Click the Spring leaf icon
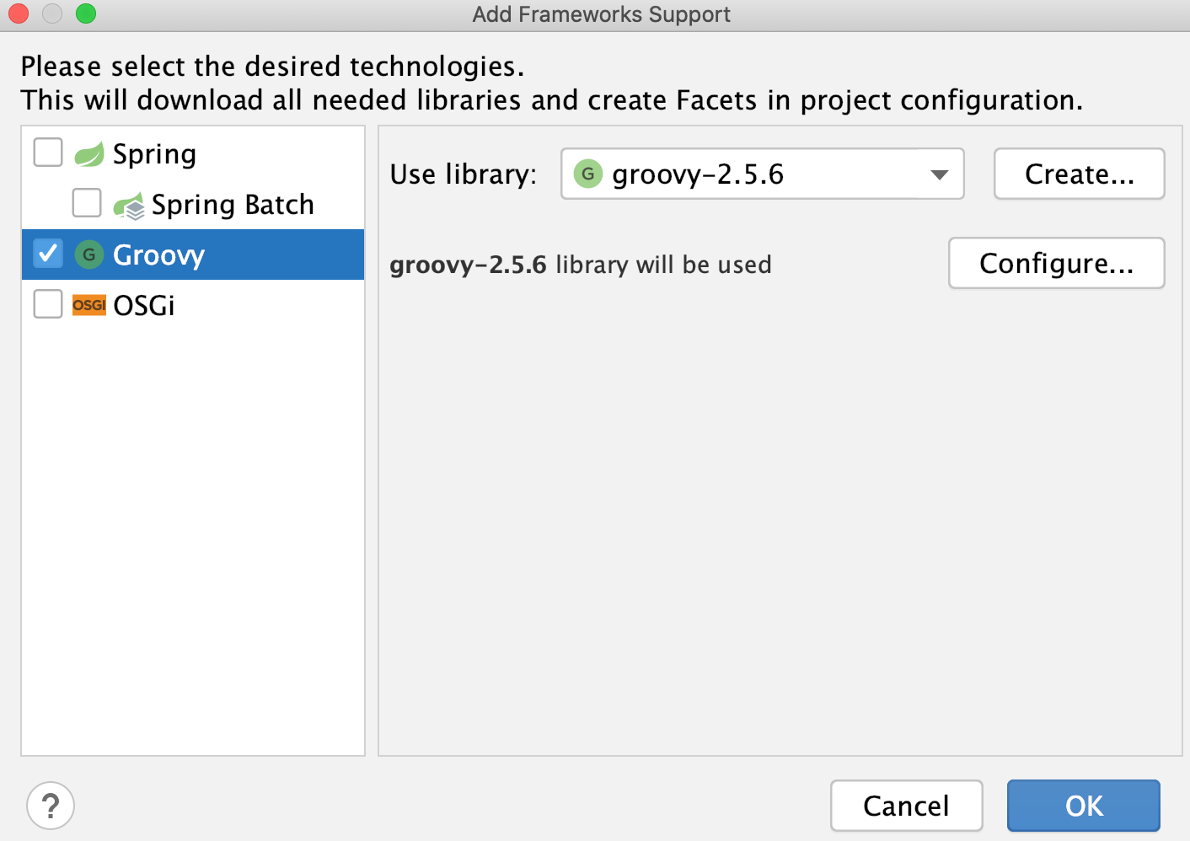Screen dimensions: 1190x841 88,154
